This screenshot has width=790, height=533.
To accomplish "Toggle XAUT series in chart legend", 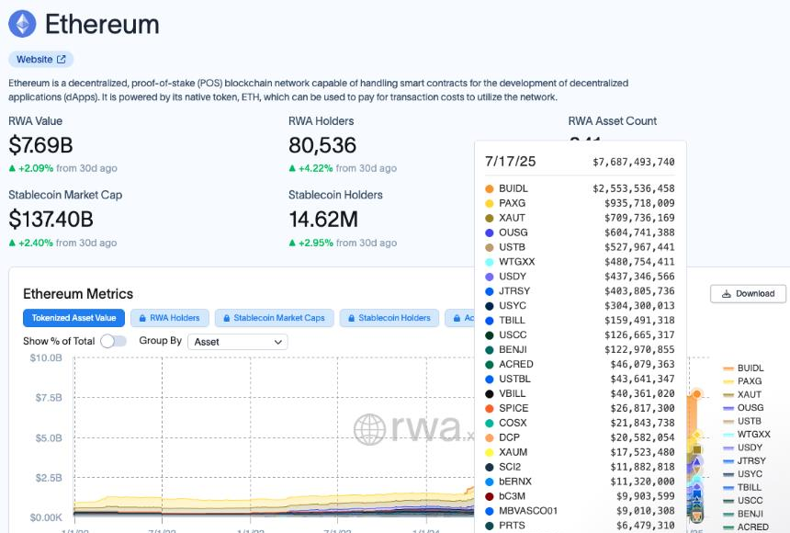I will [x=749, y=394].
